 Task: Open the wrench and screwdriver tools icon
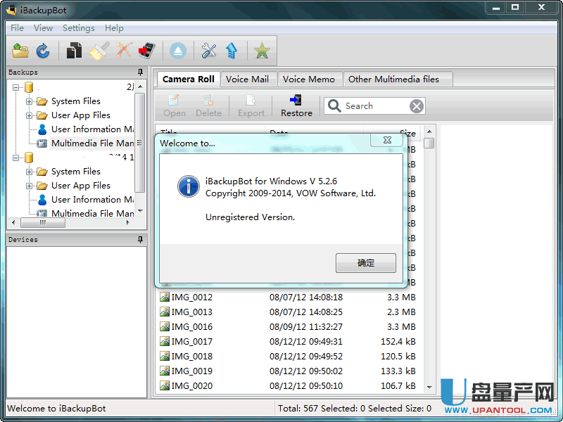208,51
